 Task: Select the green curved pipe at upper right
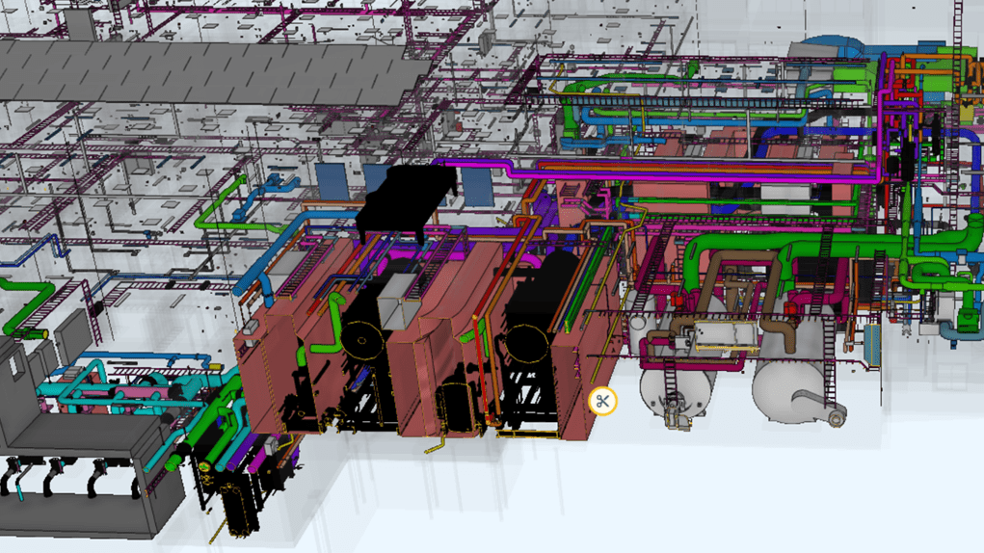point(617,92)
